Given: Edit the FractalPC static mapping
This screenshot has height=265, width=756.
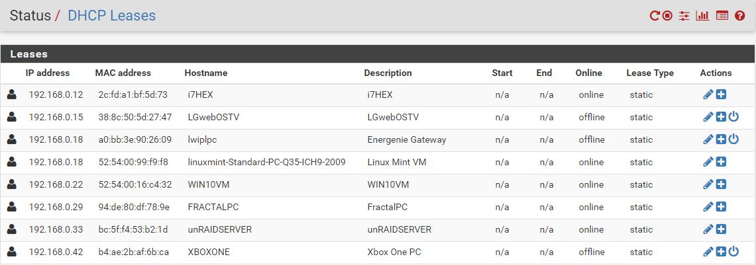Looking at the screenshot, I should [x=708, y=208].
